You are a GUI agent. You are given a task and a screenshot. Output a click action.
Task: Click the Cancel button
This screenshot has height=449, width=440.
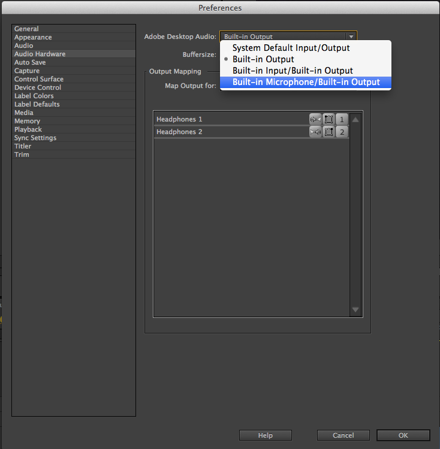click(343, 435)
